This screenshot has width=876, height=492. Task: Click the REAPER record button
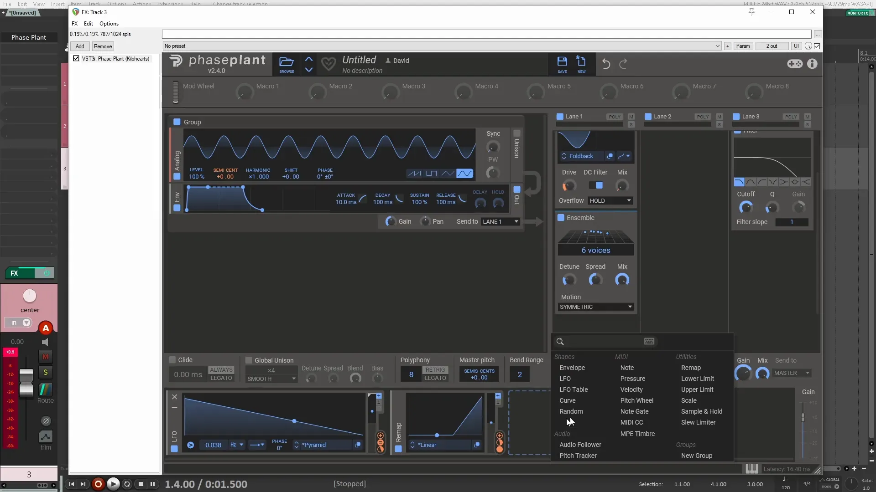[98, 484]
